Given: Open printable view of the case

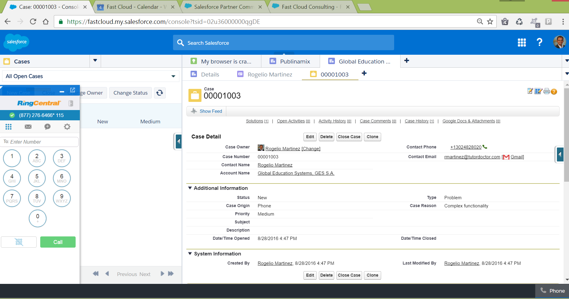Looking at the screenshot, I should (x=547, y=91).
